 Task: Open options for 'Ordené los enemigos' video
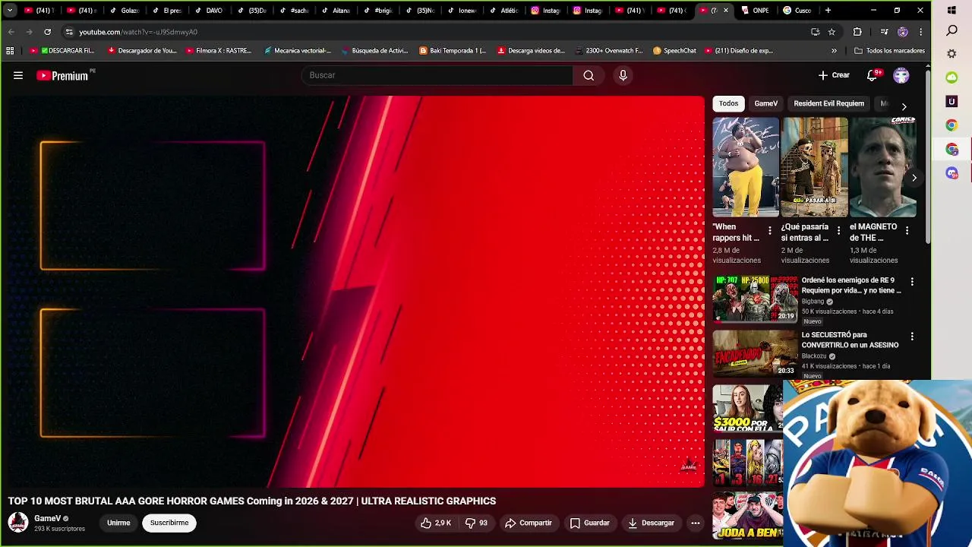coord(912,282)
